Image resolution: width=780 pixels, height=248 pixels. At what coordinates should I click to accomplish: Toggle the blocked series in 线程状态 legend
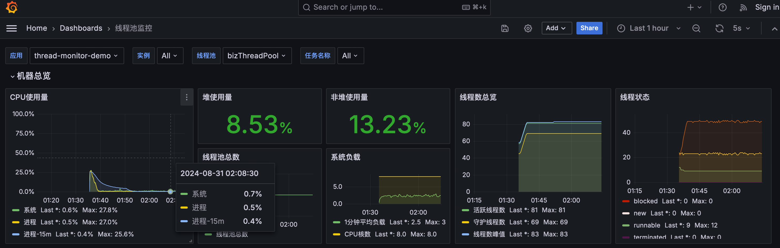pos(646,201)
